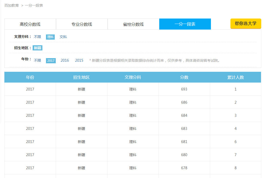Choose 不限 for 文理分科

(38, 37)
